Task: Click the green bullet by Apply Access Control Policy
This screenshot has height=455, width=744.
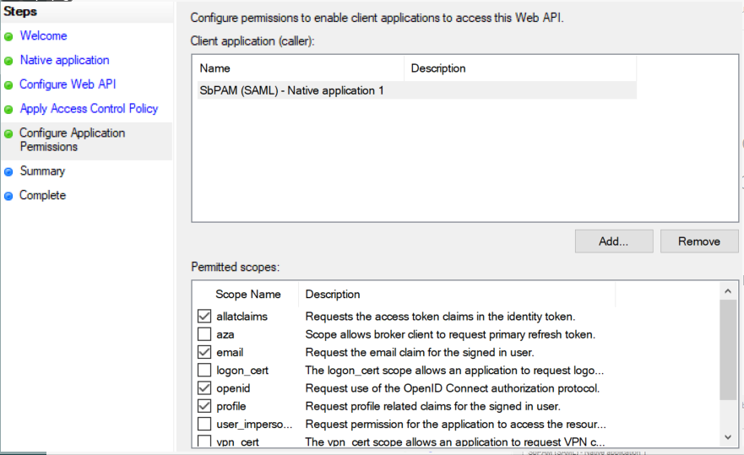Action: pyautogui.click(x=8, y=110)
